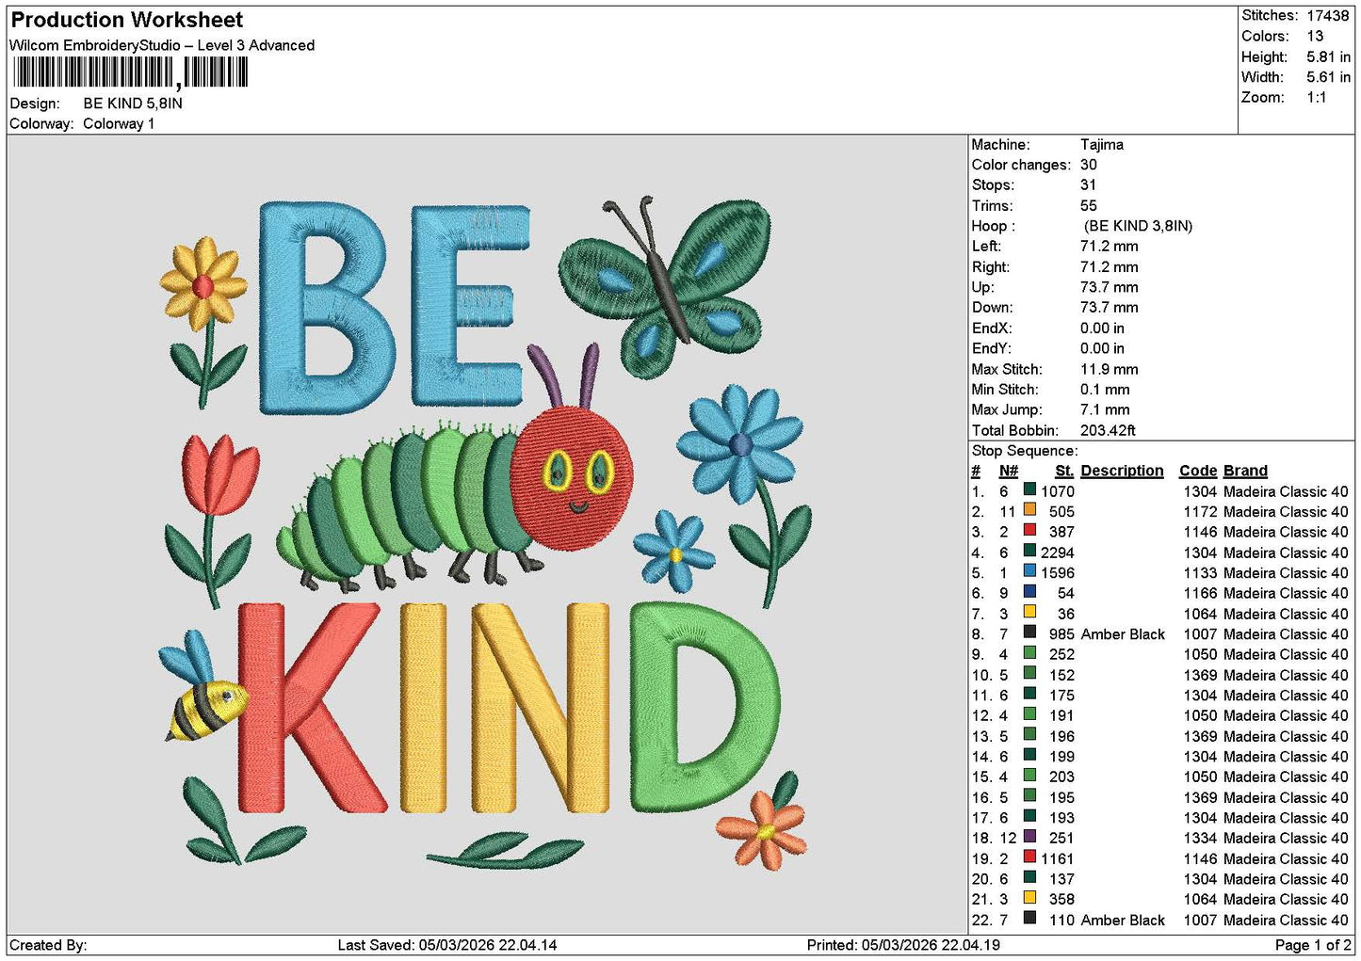This screenshot has height=961, width=1361.
Task: Click the 'Page 1 of 2' indicator
Action: coord(1313,945)
